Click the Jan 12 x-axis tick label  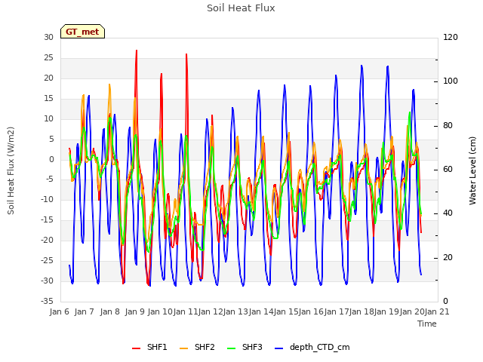click(x=211, y=311)
